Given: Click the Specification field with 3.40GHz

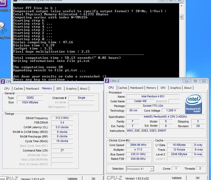Looking at the screenshot, I should click(x=165, y=117).
